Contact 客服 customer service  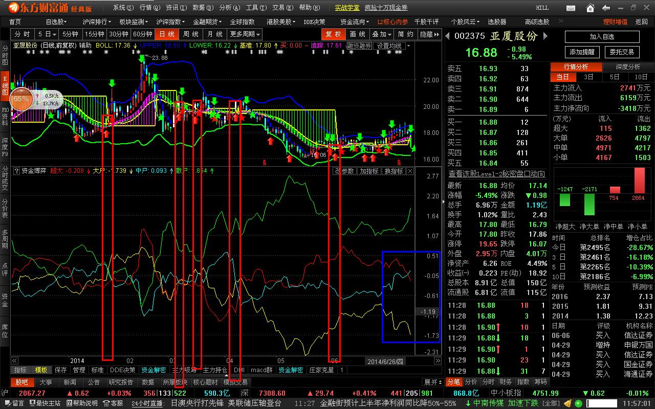[113, 403]
